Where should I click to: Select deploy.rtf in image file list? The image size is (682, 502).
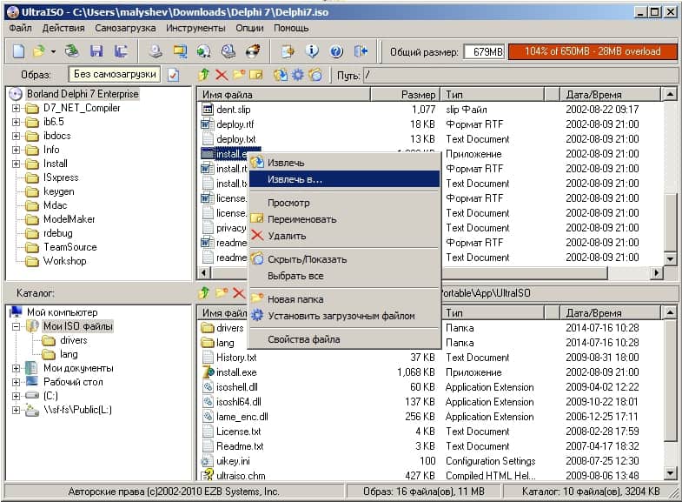click(235, 124)
